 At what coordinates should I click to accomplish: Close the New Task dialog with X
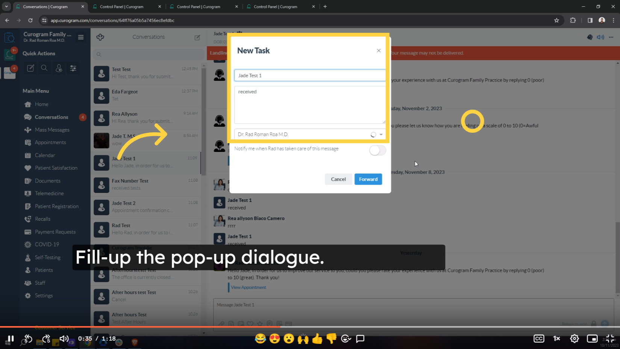tap(379, 51)
